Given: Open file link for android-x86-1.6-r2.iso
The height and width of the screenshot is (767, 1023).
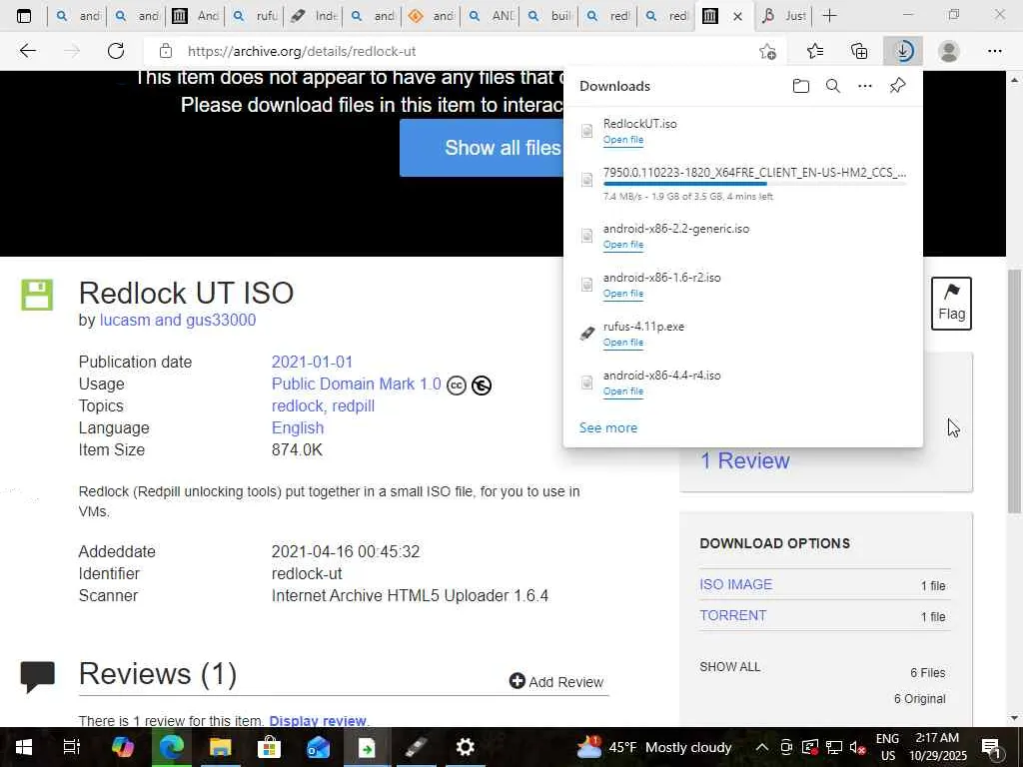Looking at the screenshot, I should 623,294.
